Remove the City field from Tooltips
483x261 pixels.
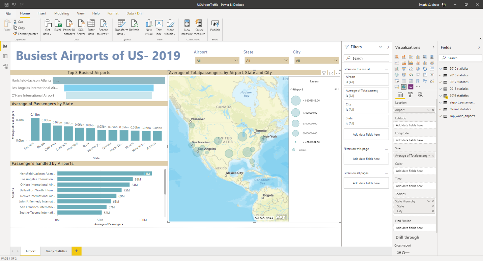(433, 211)
